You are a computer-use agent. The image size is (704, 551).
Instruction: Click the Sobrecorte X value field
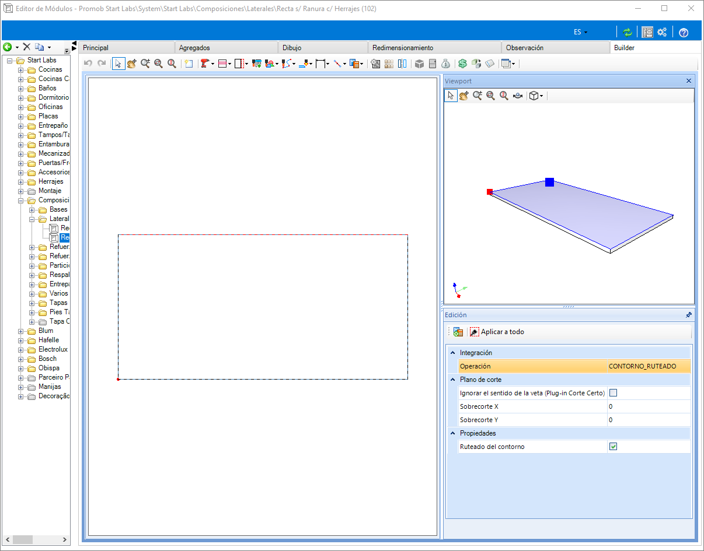click(x=649, y=406)
